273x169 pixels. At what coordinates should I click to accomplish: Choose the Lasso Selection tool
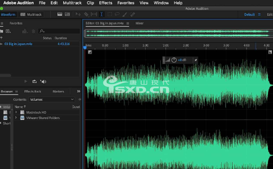pyautogui.click(x=117, y=14)
